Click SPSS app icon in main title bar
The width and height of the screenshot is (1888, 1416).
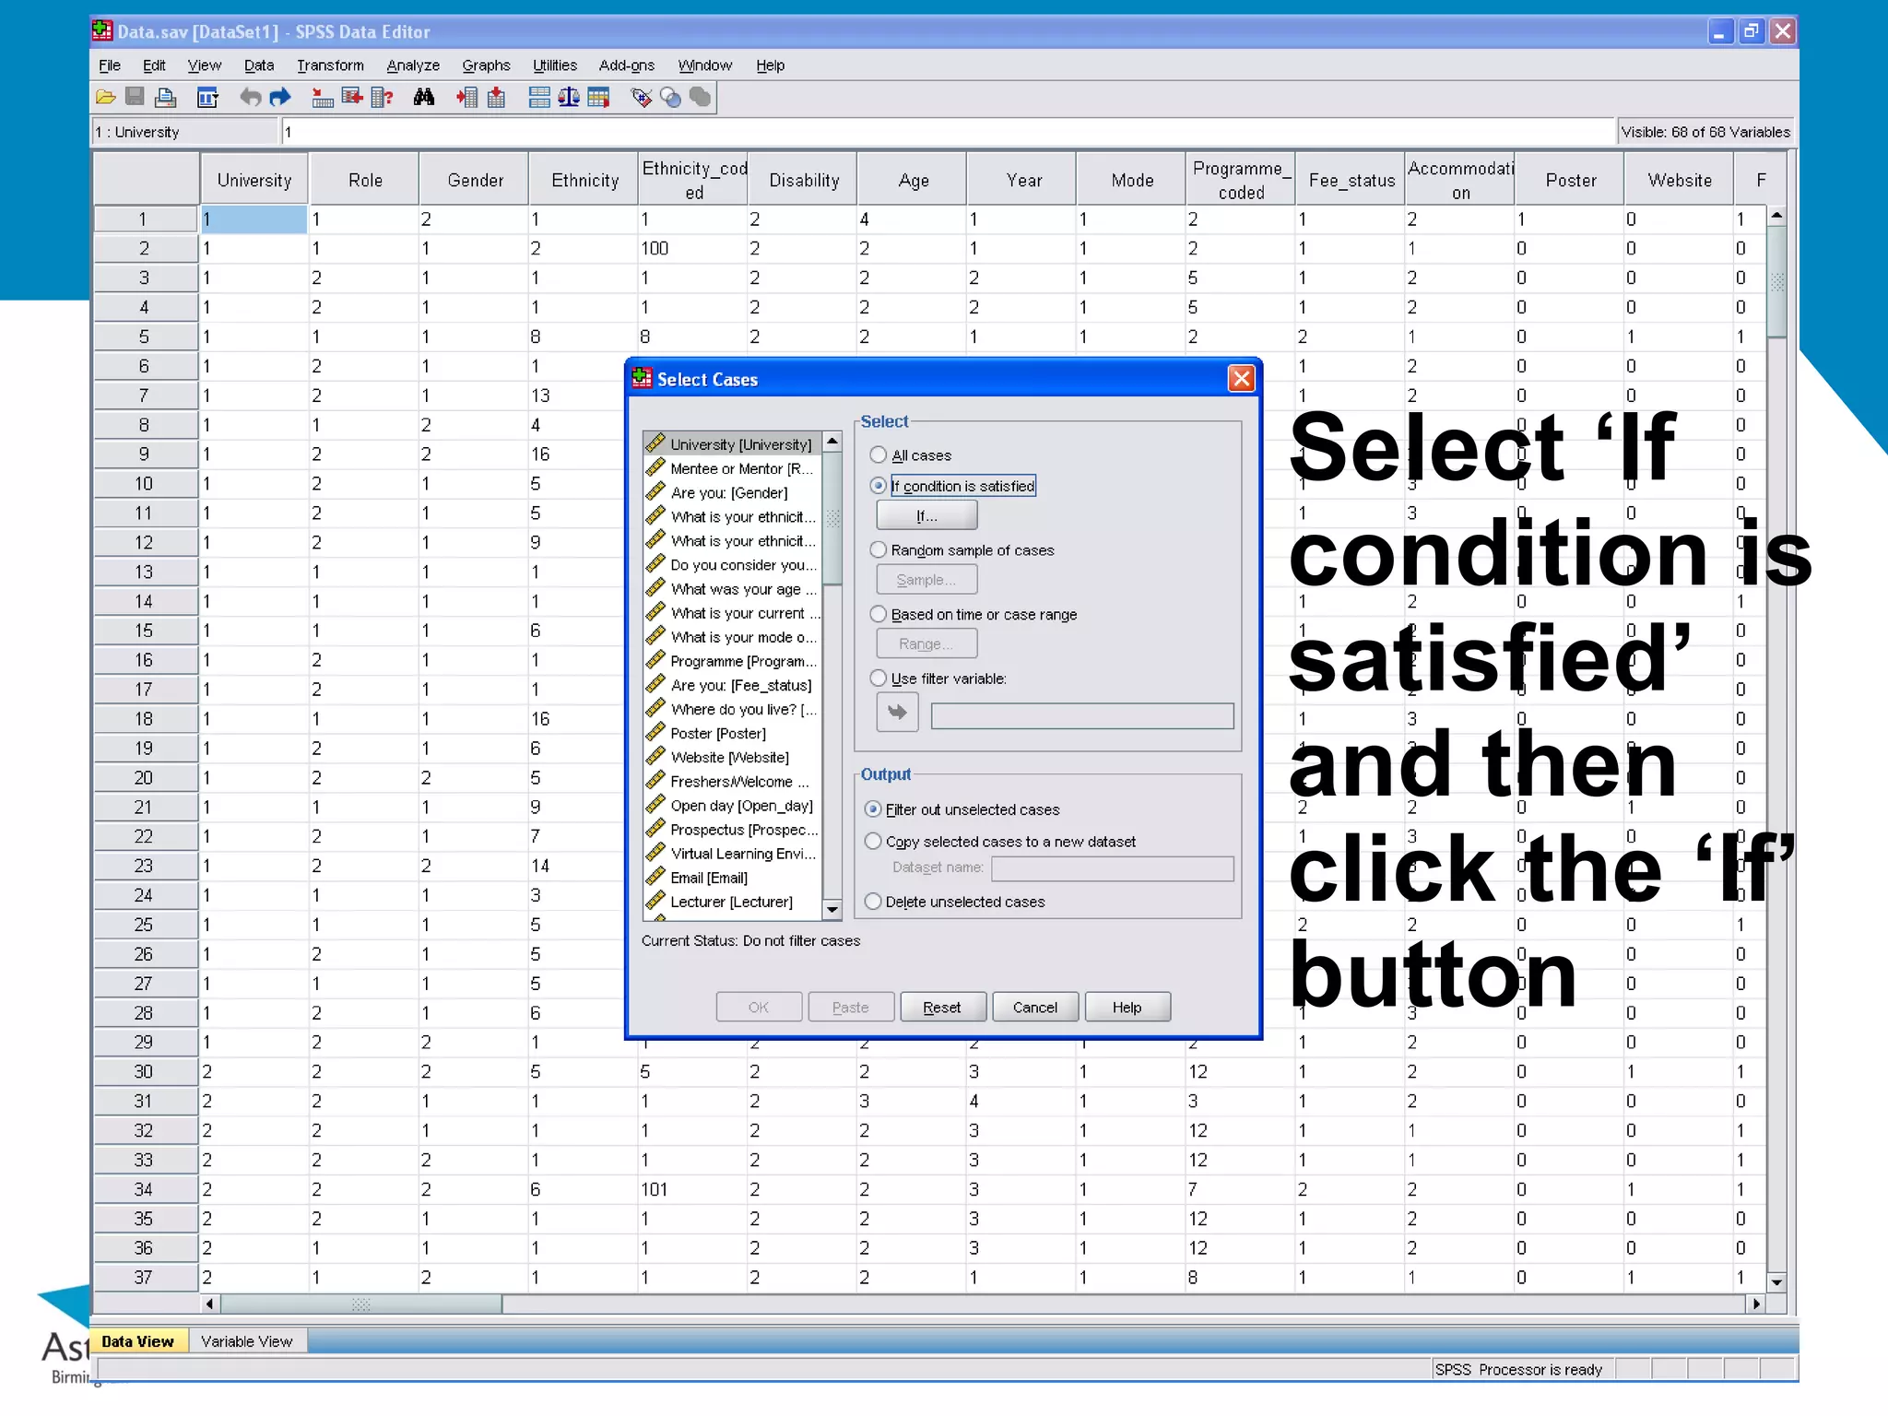(x=102, y=31)
